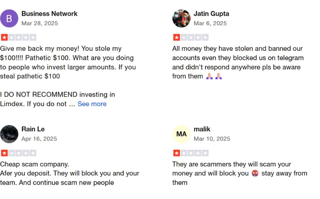Screen dimensions: 320x199
Task: Click the Apr 16, 2025 date stamp
Action: (39, 139)
